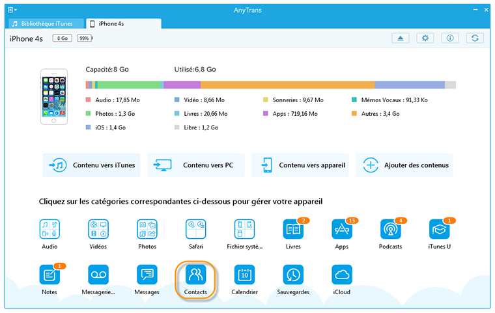The height and width of the screenshot is (313, 495).
Task: Open the Calendrier category
Action: pyautogui.click(x=244, y=275)
